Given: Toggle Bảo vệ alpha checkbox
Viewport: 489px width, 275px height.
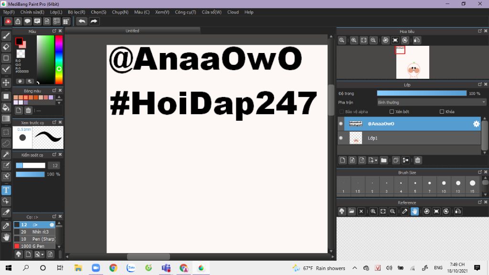Looking at the screenshot, I should 341,112.
